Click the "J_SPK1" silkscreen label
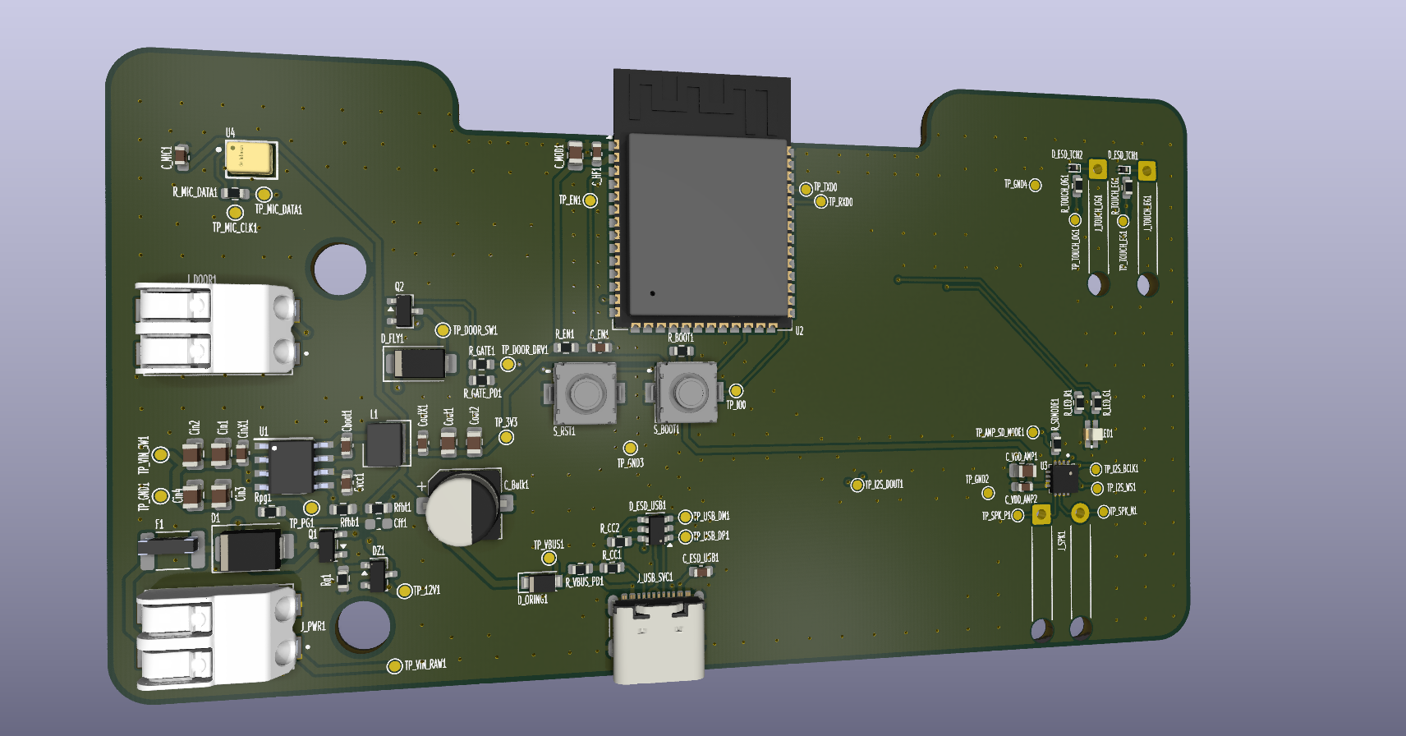This screenshot has height=736, width=1406. [x=1062, y=539]
